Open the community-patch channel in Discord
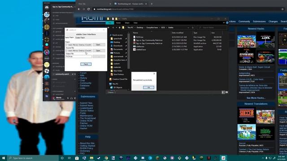 pyautogui.click(x=62, y=74)
